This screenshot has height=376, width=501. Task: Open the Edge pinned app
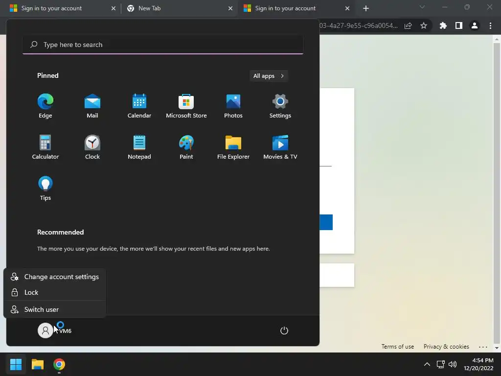[x=46, y=106]
